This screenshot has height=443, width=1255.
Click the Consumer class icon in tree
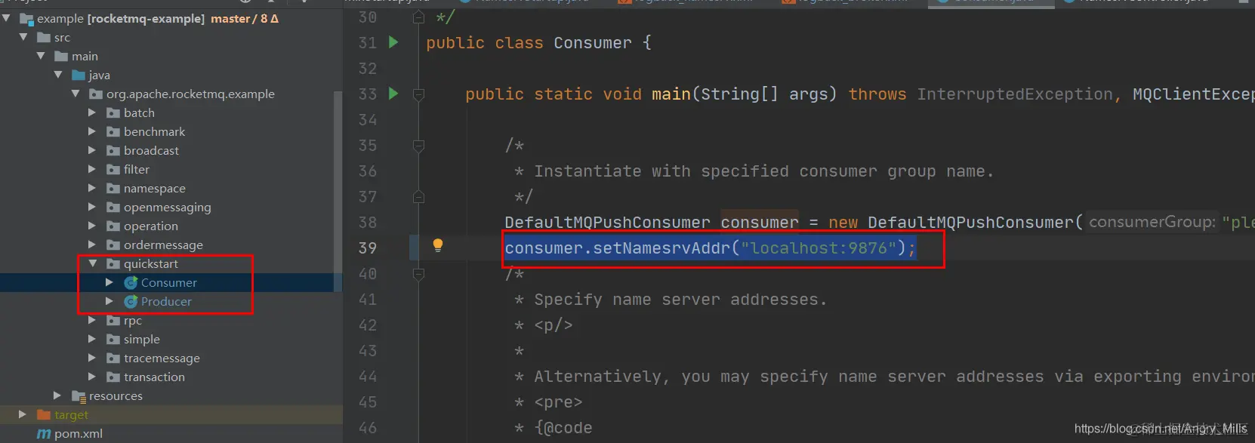pos(131,282)
